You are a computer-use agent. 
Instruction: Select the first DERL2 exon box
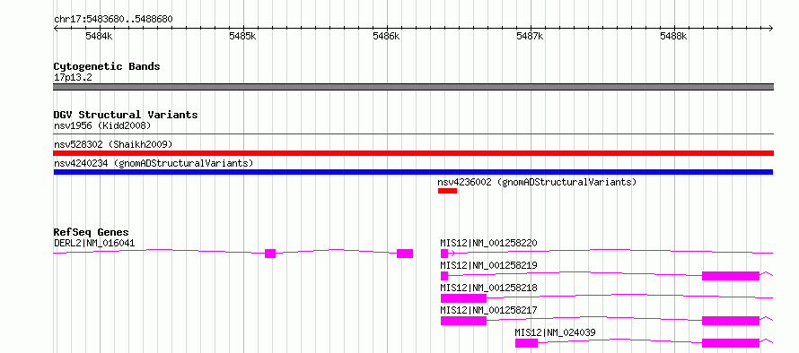tap(270, 254)
